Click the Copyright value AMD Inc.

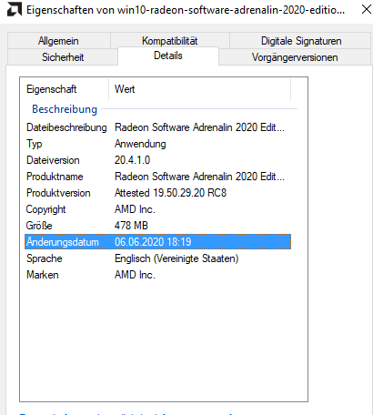[x=135, y=209]
